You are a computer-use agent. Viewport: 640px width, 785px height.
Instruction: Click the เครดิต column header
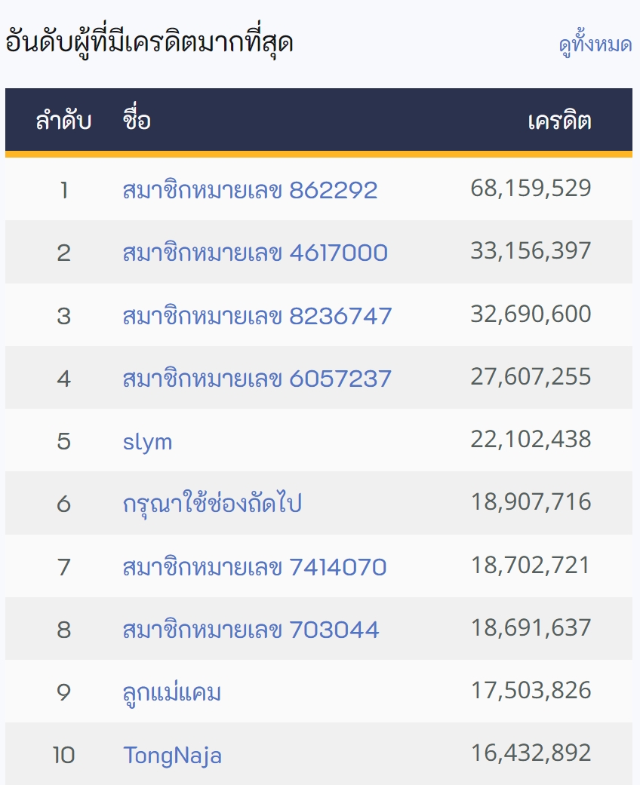click(559, 121)
